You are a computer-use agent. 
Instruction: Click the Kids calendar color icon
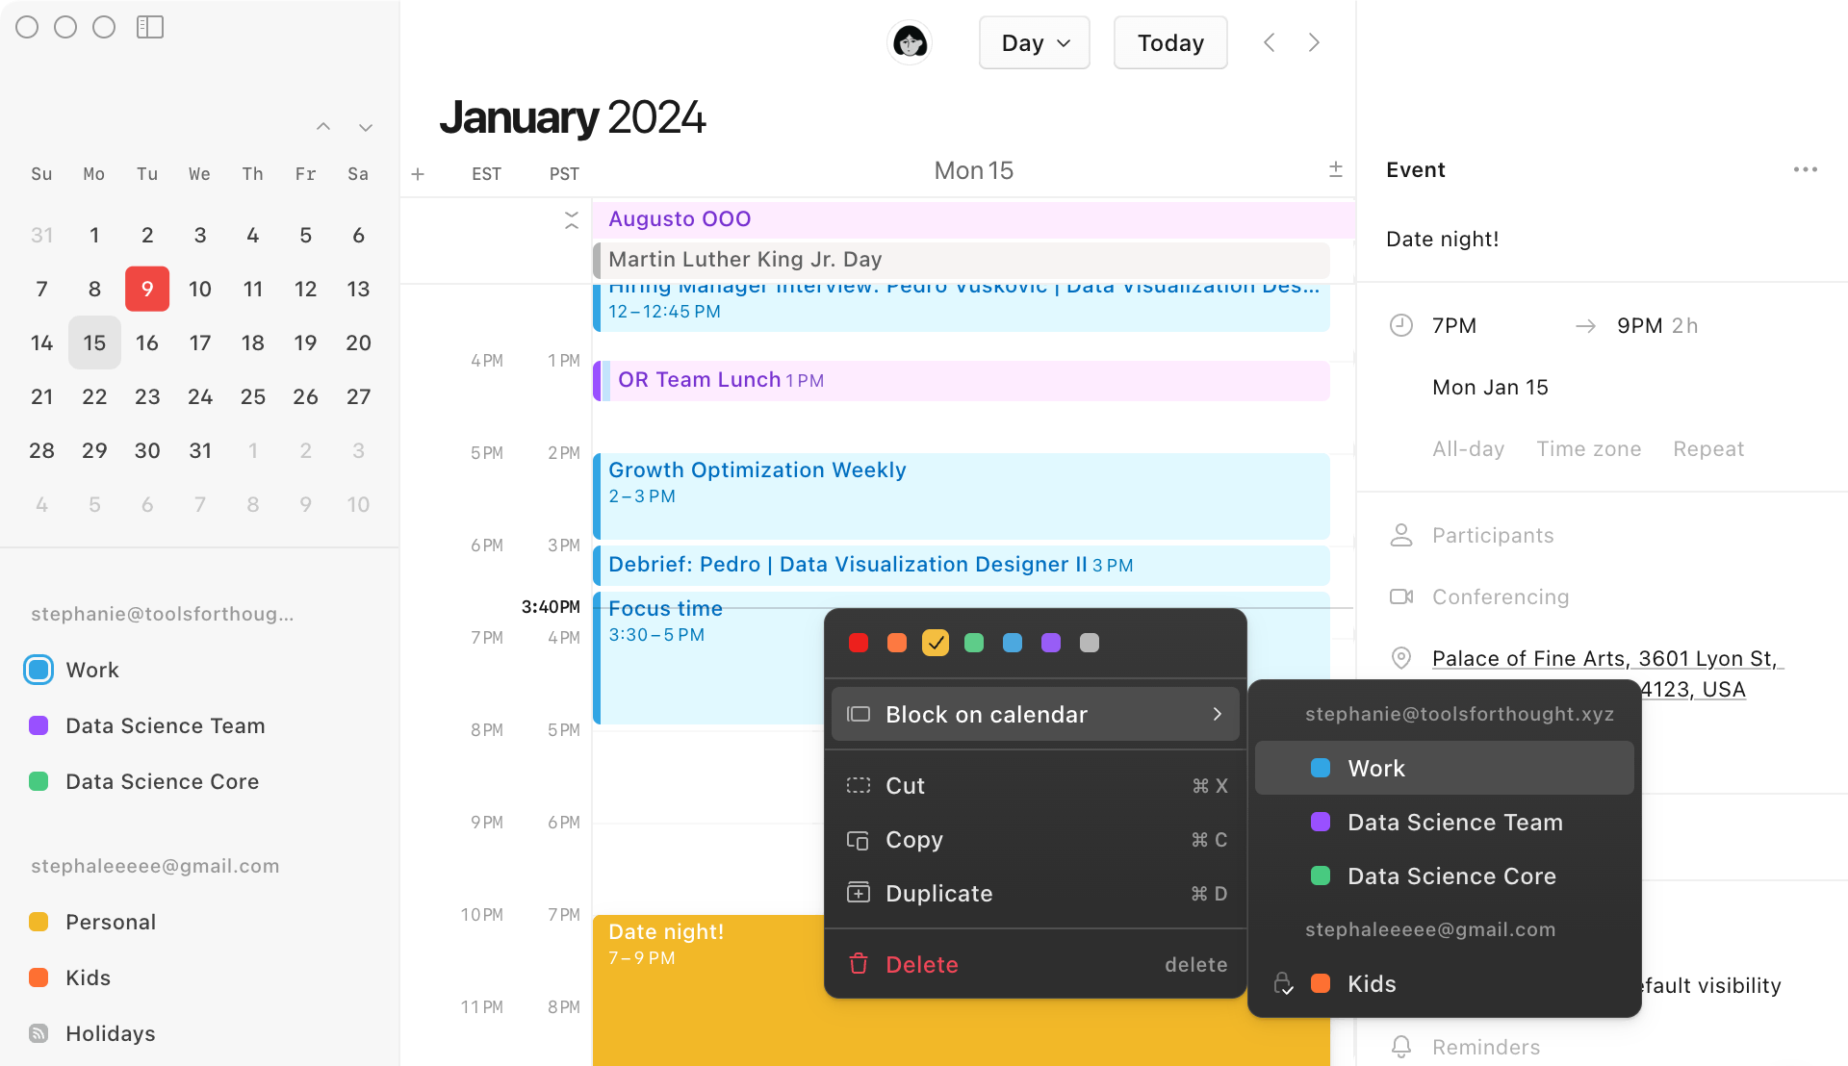1320,982
